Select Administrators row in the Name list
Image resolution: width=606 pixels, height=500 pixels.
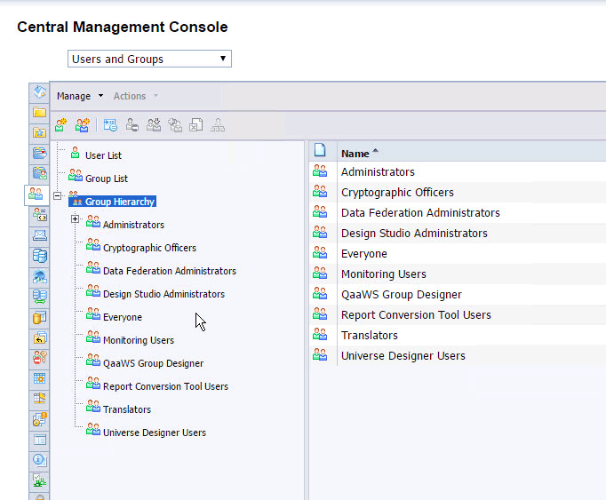[458, 171]
